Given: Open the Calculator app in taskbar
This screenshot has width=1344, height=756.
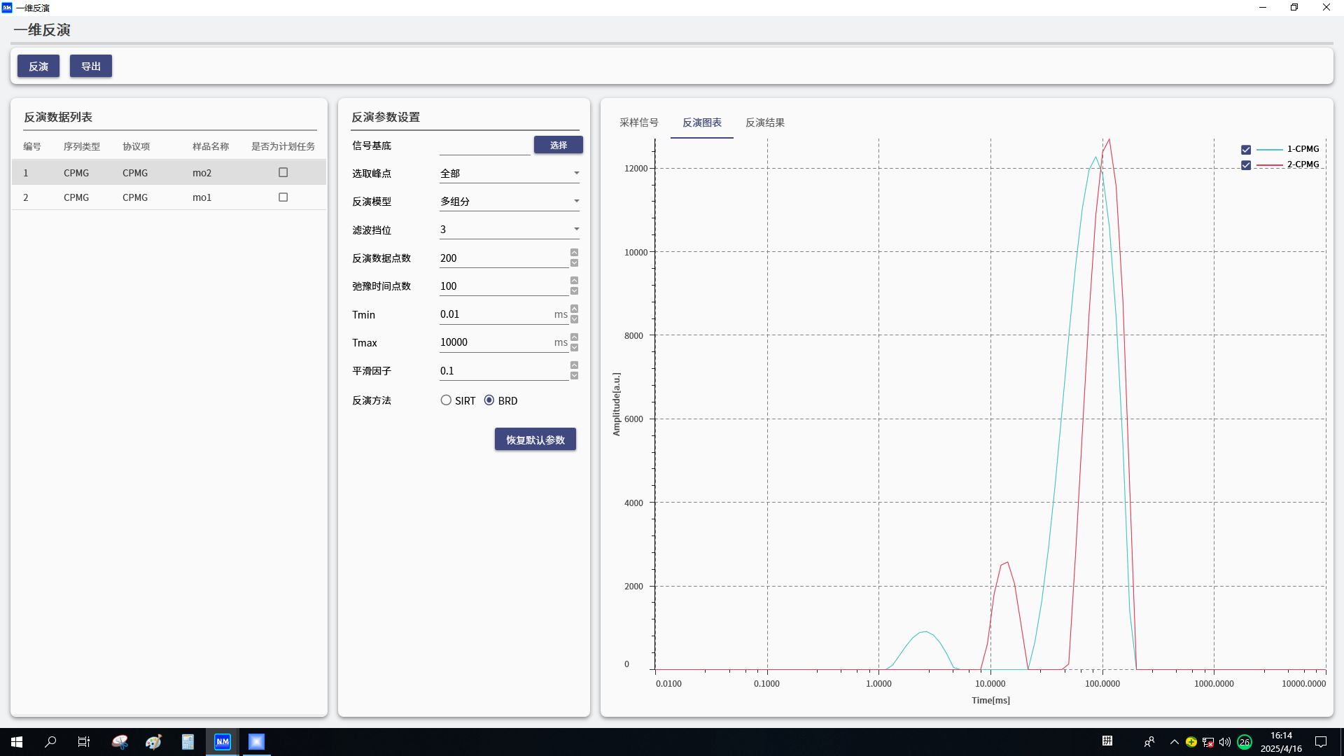Looking at the screenshot, I should coord(188,742).
